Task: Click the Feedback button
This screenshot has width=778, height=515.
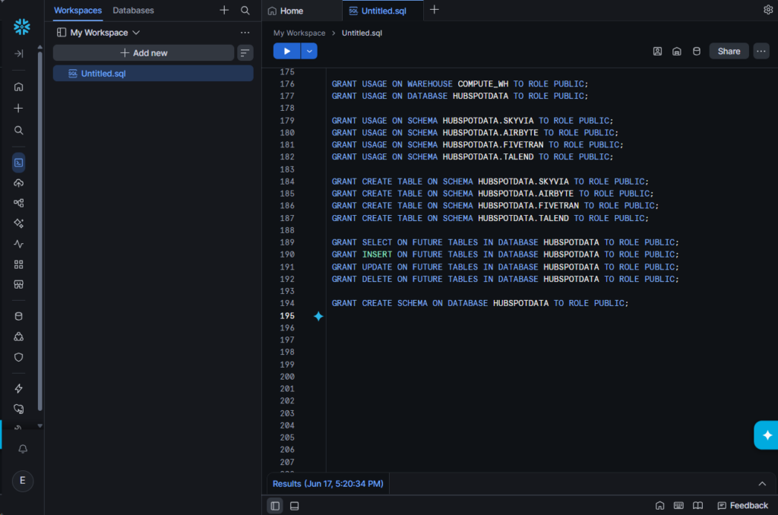Action: click(x=743, y=506)
